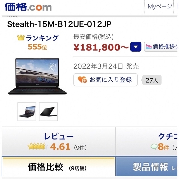179x179 pixels.
Task: Select the back-view laptop thumbnail
Action: point(48,112)
